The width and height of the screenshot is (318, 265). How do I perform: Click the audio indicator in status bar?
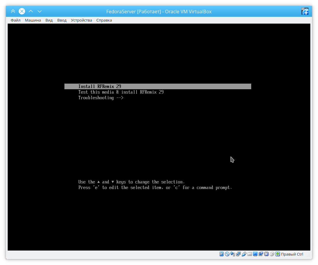233,254
